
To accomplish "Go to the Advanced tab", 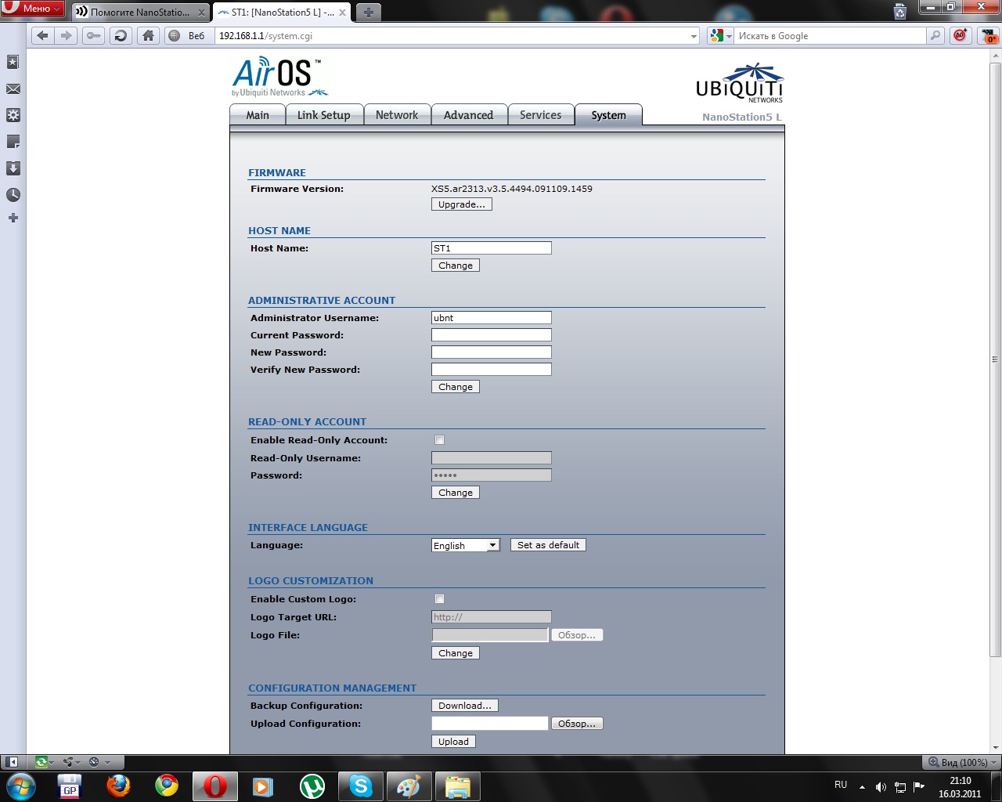I will point(468,115).
